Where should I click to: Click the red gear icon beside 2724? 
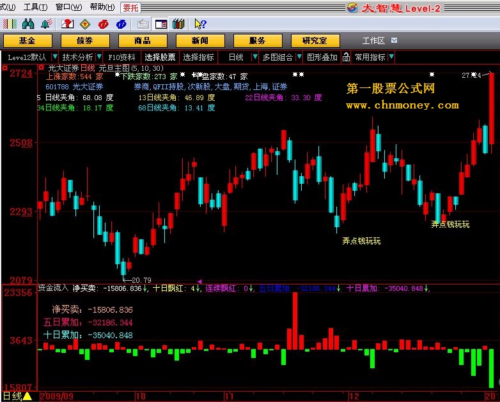(4, 68)
